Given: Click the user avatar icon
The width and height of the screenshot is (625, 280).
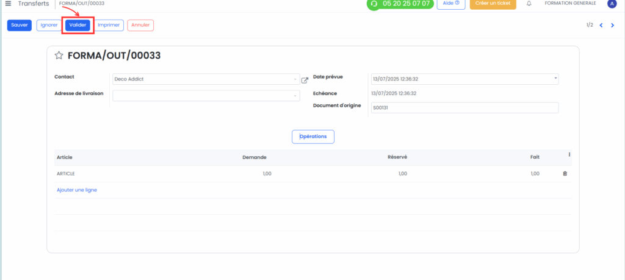Looking at the screenshot, I should (612, 4).
